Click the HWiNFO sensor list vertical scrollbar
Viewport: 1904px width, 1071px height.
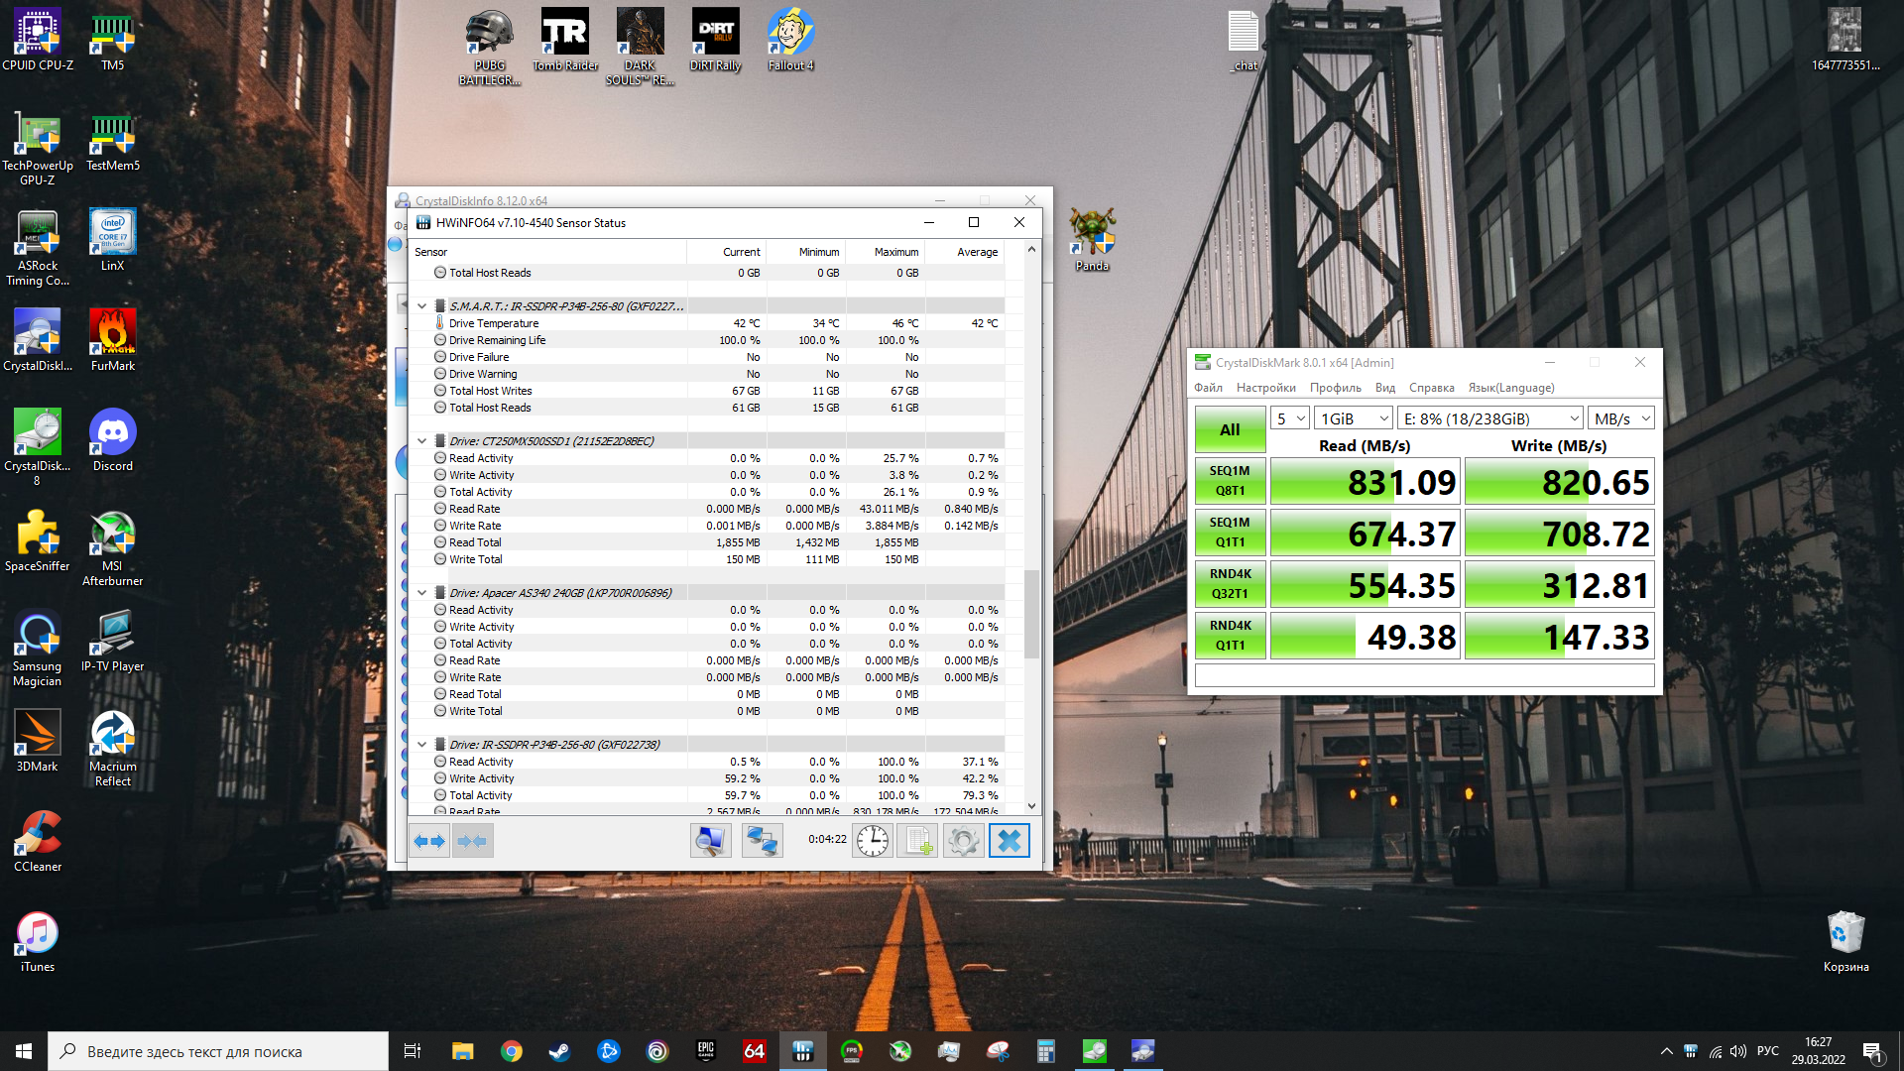1031,615
